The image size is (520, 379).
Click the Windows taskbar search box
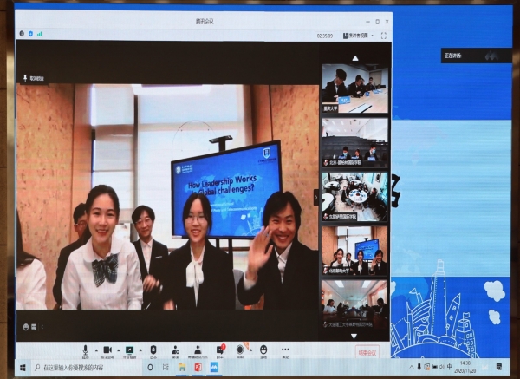[x=78, y=368]
